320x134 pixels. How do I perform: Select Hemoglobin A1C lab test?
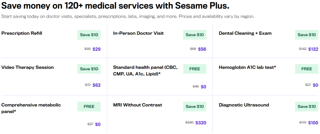click(x=247, y=67)
